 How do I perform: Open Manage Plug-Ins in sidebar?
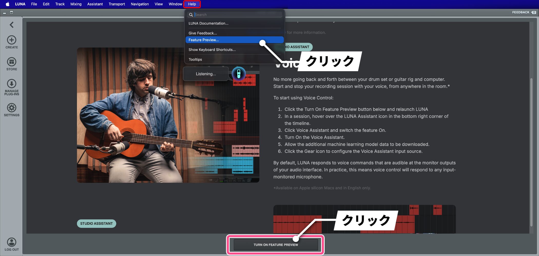coord(12,84)
